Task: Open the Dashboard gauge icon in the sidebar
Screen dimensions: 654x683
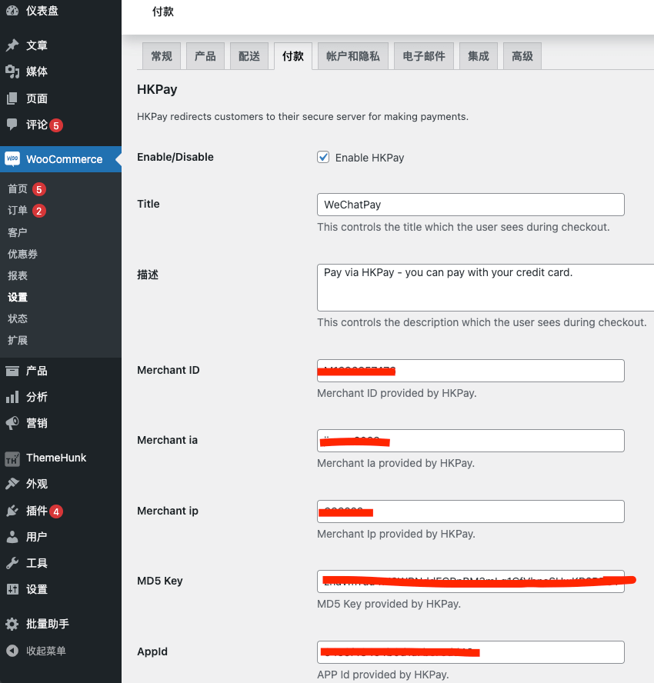Action: click(x=12, y=11)
